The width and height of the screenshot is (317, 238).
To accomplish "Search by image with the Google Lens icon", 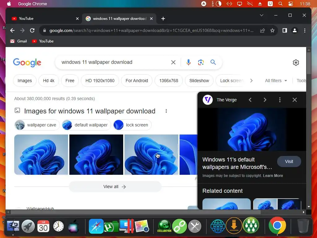I will click(x=201, y=62).
